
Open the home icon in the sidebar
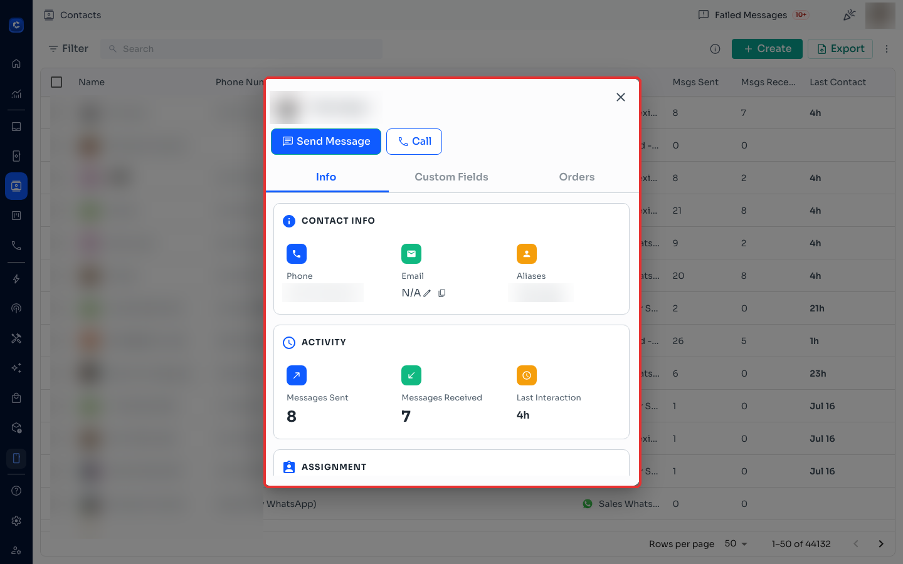point(16,63)
